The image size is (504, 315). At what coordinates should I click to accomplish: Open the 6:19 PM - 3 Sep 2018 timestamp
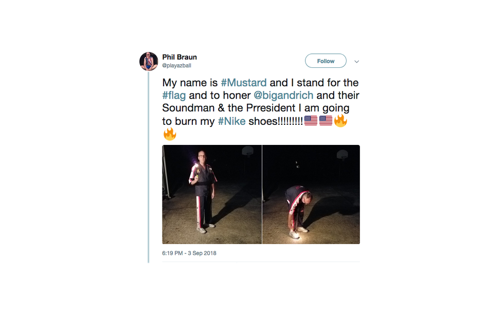(x=189, y=253)
